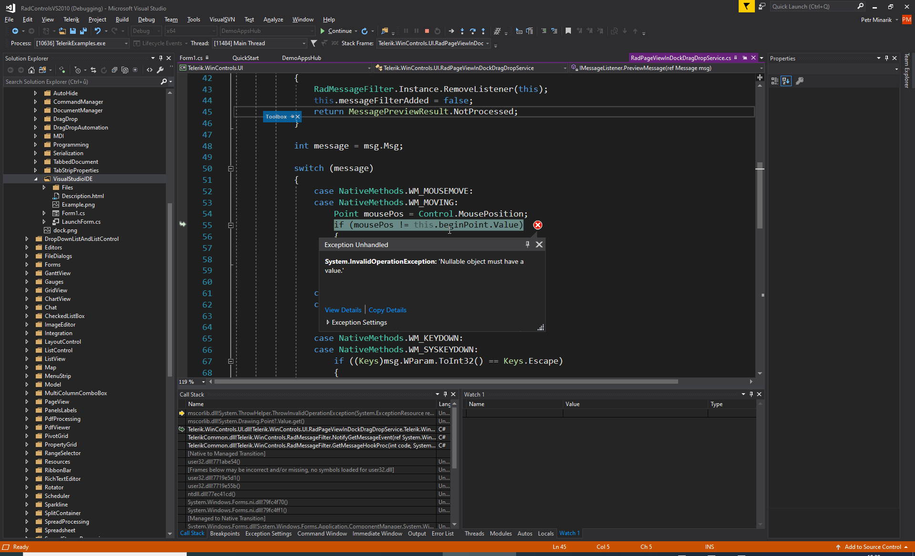
Task: Click the Solution Explorer vertical scrollbar thumb
Action: click(170, 290)
